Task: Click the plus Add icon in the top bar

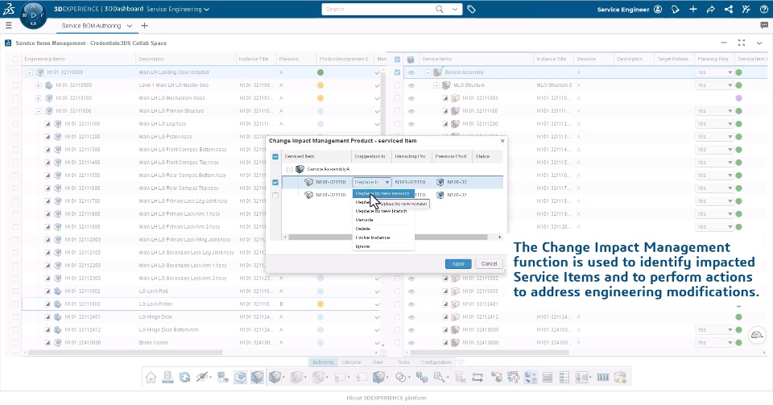Action: click(x=693, y=9)
